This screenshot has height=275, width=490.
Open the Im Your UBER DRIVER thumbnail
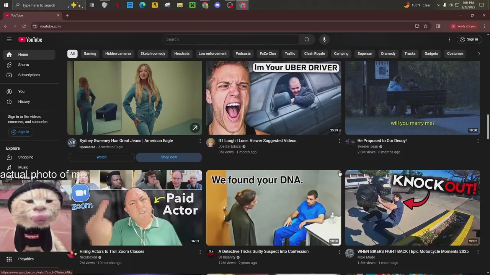[x=274, y=98]
